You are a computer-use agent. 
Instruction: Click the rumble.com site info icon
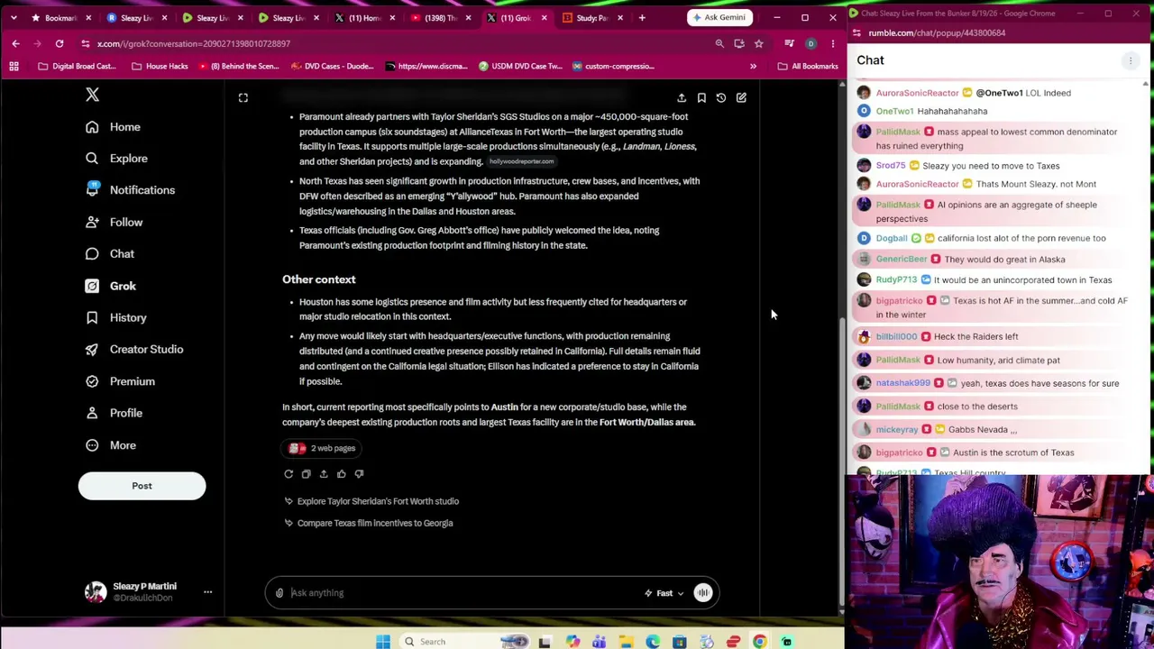point(856,33)
